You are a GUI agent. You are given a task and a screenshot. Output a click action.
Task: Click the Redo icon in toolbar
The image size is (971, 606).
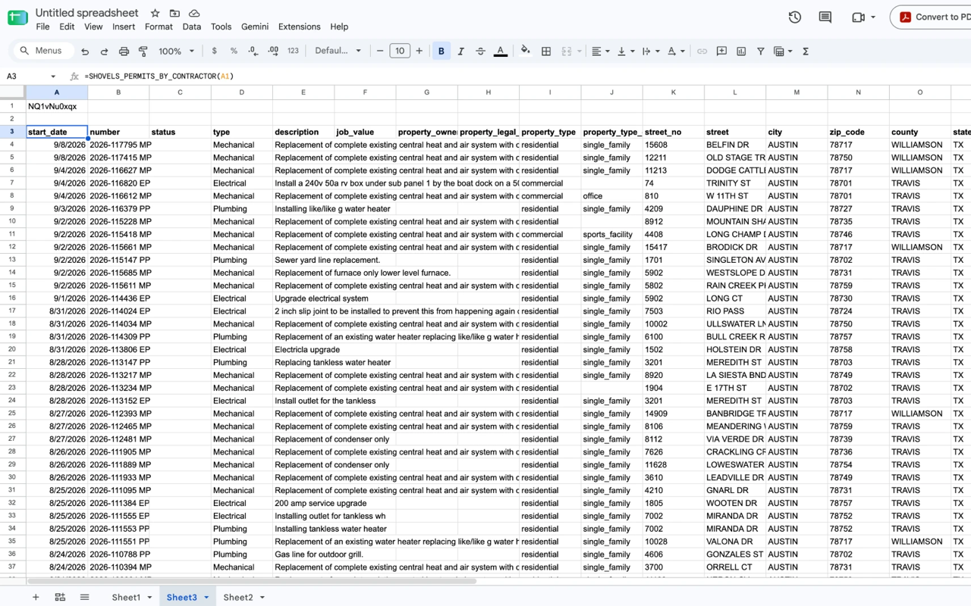tap(104, 52)
